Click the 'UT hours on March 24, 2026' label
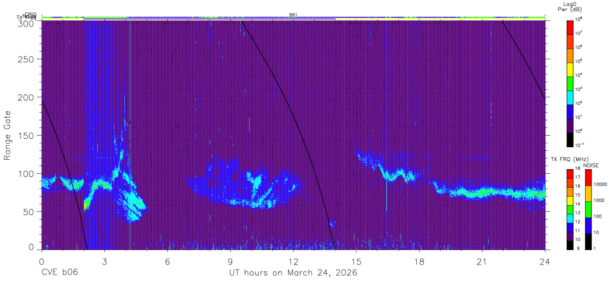 [x=293, y=273]
